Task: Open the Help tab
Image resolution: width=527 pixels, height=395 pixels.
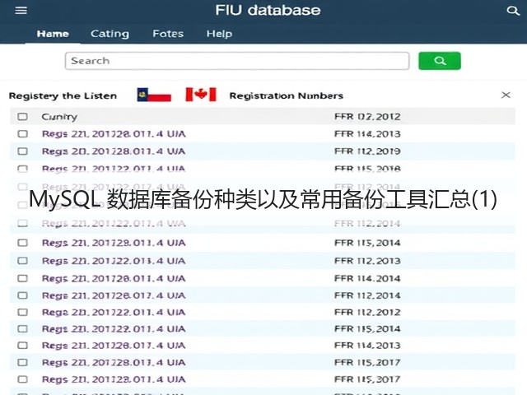Action: 219,34
